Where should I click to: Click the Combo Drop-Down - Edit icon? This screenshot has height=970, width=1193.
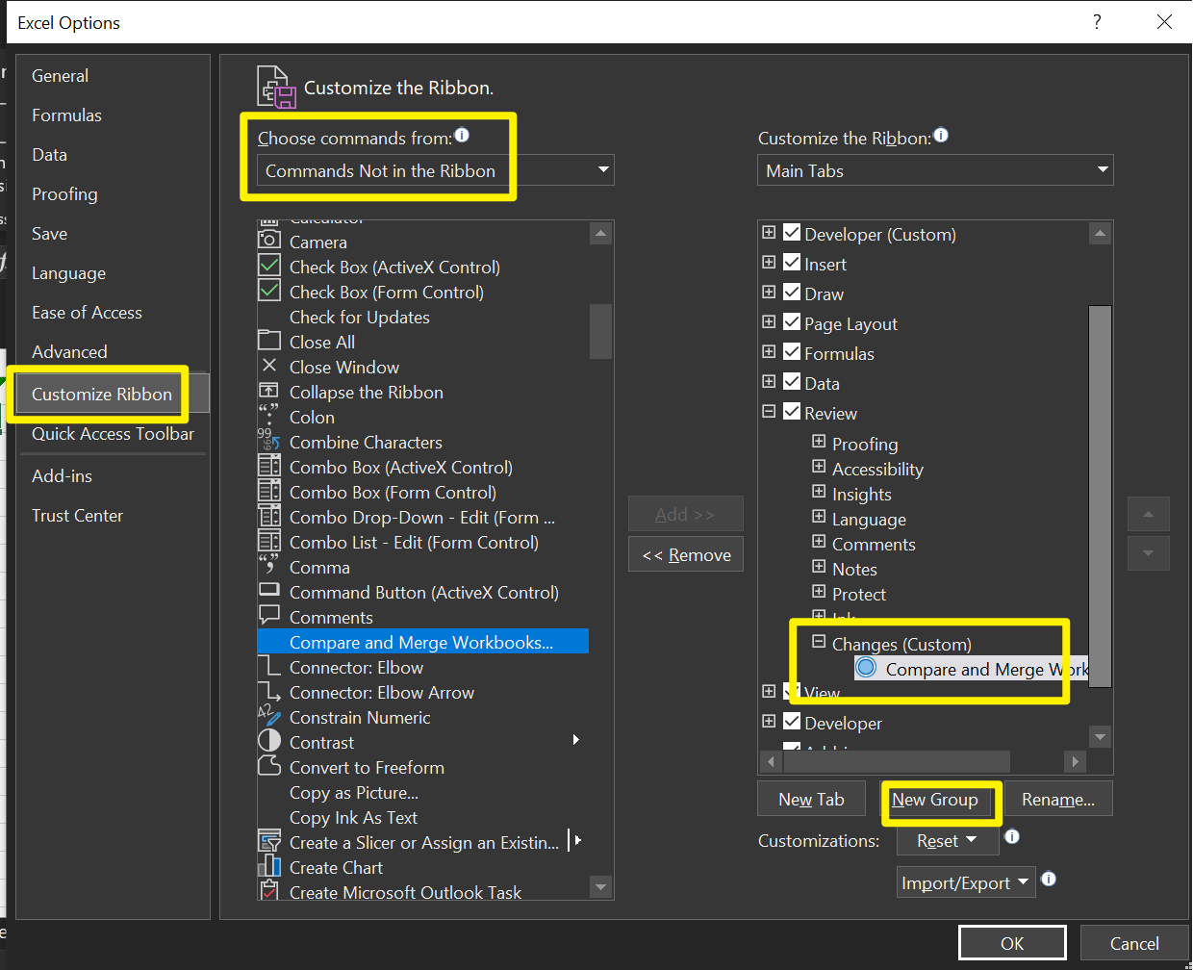pyautogui.click(x=269, y=517)
